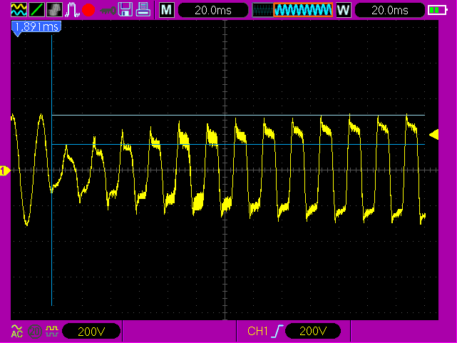Click the yellow channel 1 ground marker

pos(5,170)
